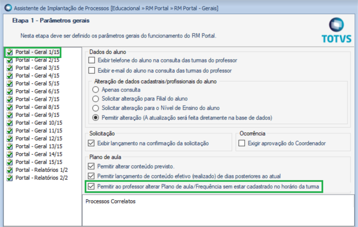Enable Exibir e-mail do aluno checkbox
Screen dimensions: 358x227
tap(92, 71)
